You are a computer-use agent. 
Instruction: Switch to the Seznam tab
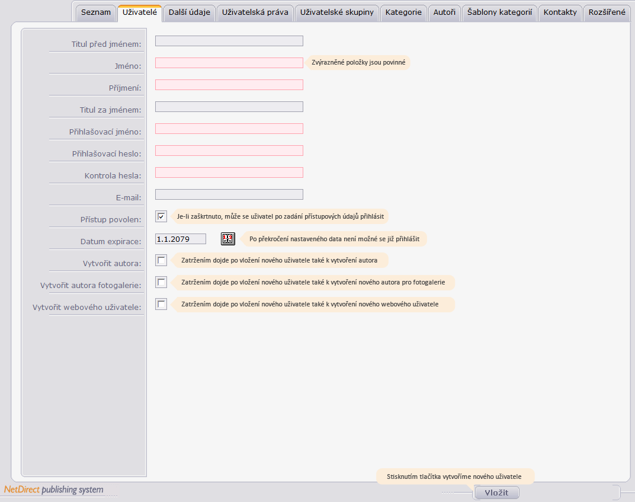tap(96, 12)
